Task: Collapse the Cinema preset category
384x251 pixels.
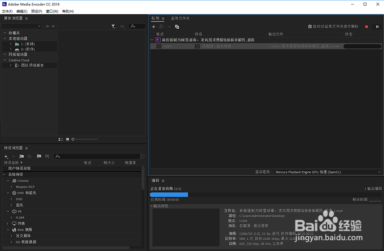Action: [8, 180]
